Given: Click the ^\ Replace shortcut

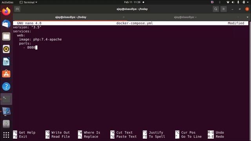Looking at the screenshot, I should (88, 137).
